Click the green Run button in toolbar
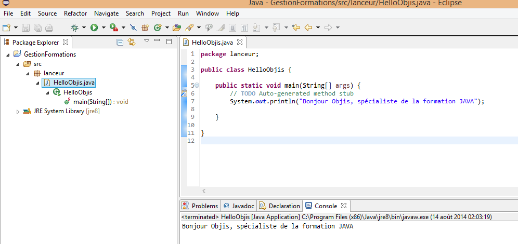Image resolution: width=518 pixels, height=244 pixels. tap(94, 28)
